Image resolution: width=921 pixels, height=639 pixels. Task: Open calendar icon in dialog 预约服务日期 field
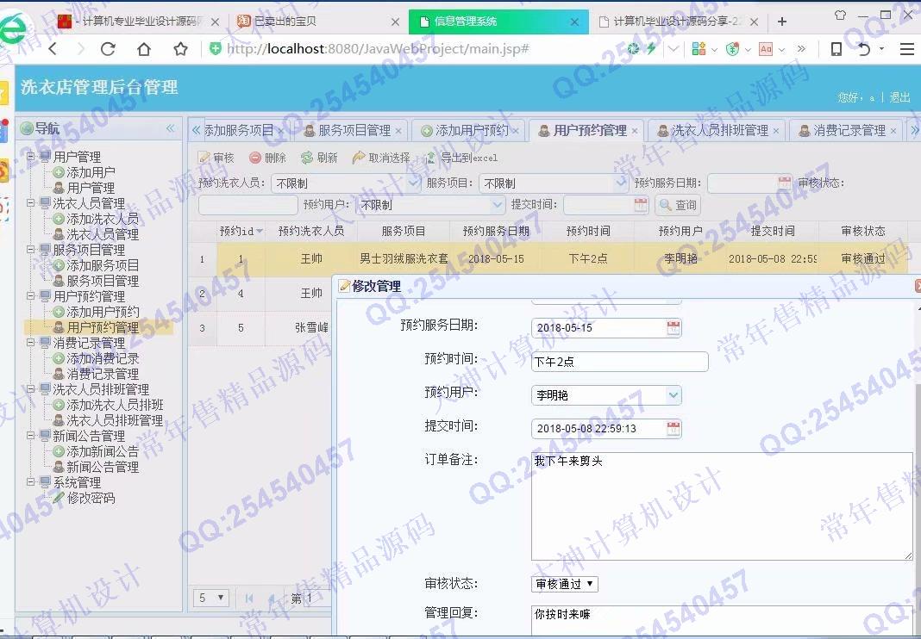coord(674,328)
